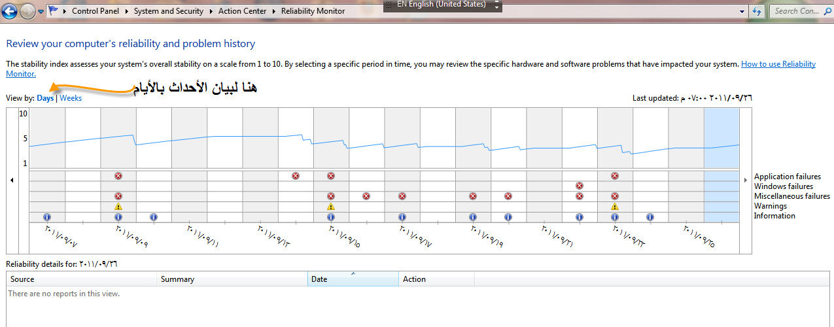
Task: Select application failure icon on 2011/09/14
Action: pyautogui.click(x=296, y=176)
